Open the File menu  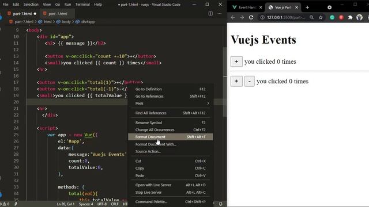(x=5, y=4)
